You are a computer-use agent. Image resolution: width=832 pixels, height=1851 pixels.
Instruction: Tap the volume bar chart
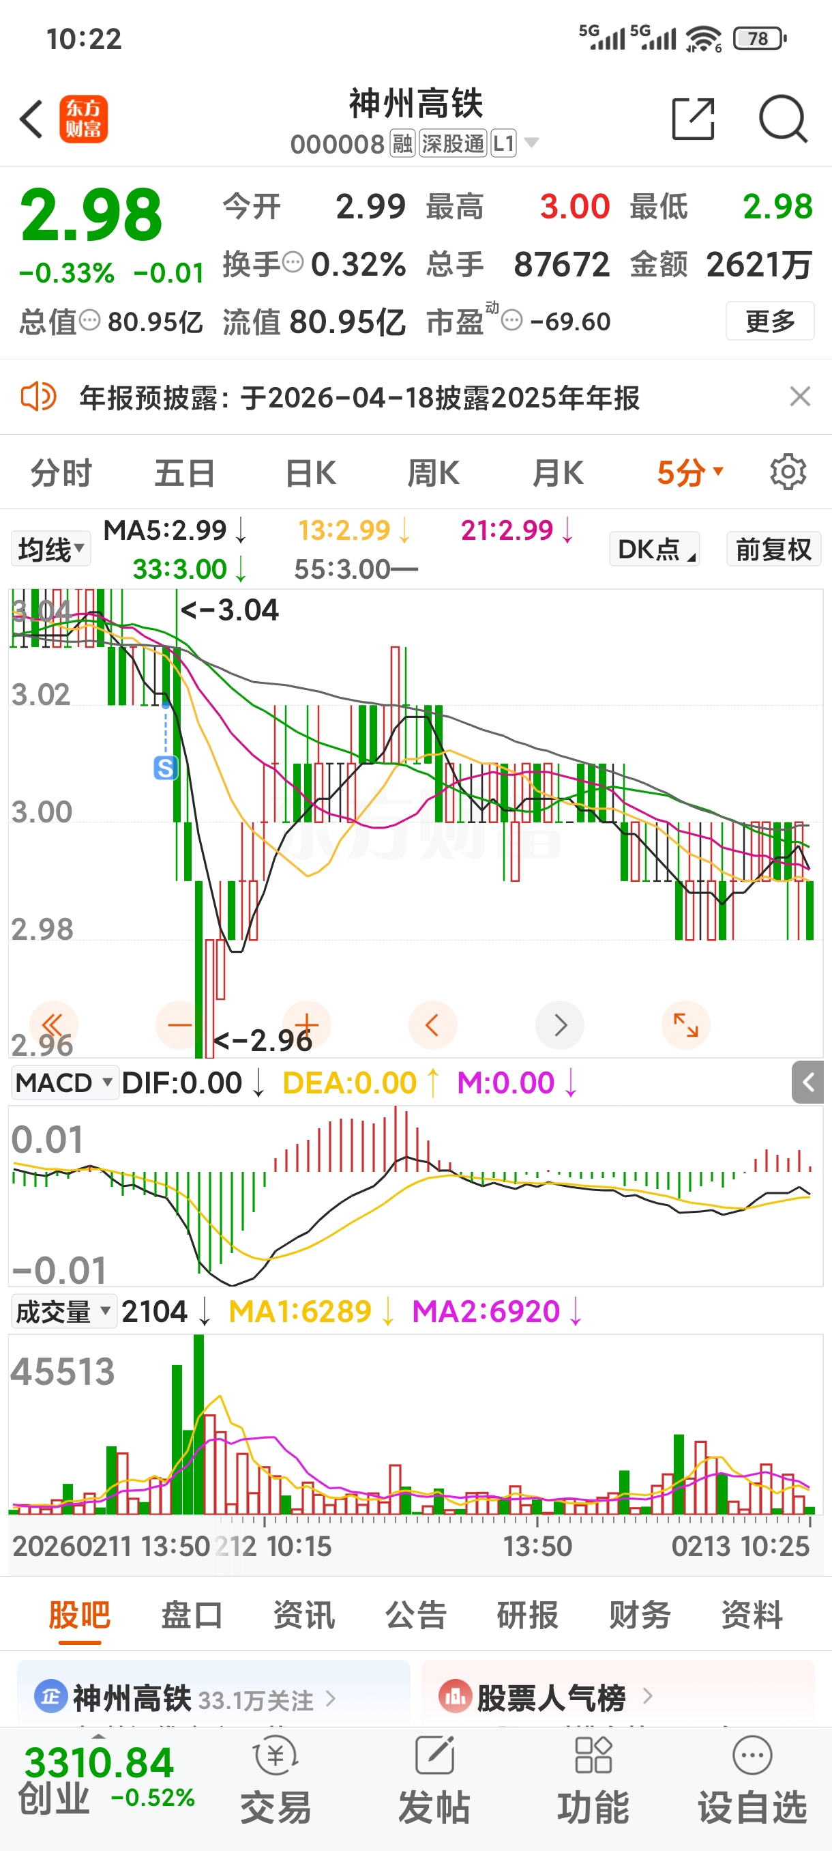coord(415,1424)
